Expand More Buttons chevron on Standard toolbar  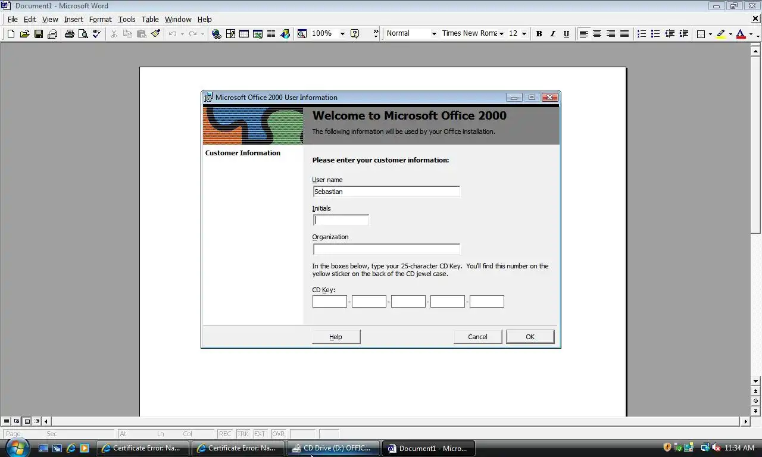376,34
